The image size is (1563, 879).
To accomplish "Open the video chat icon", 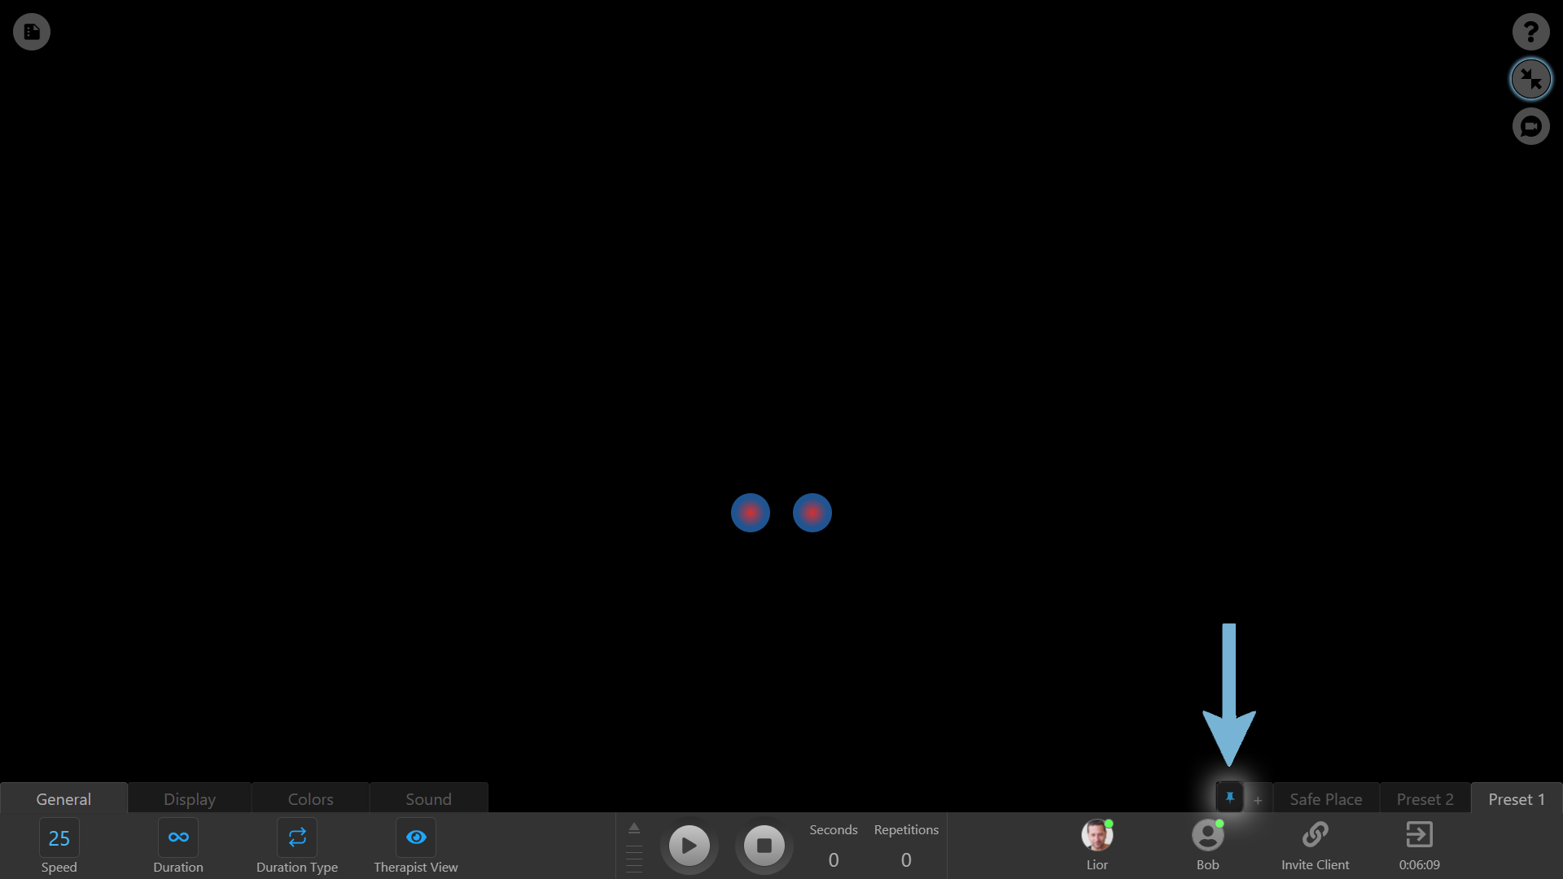I will click(1530, 126).
